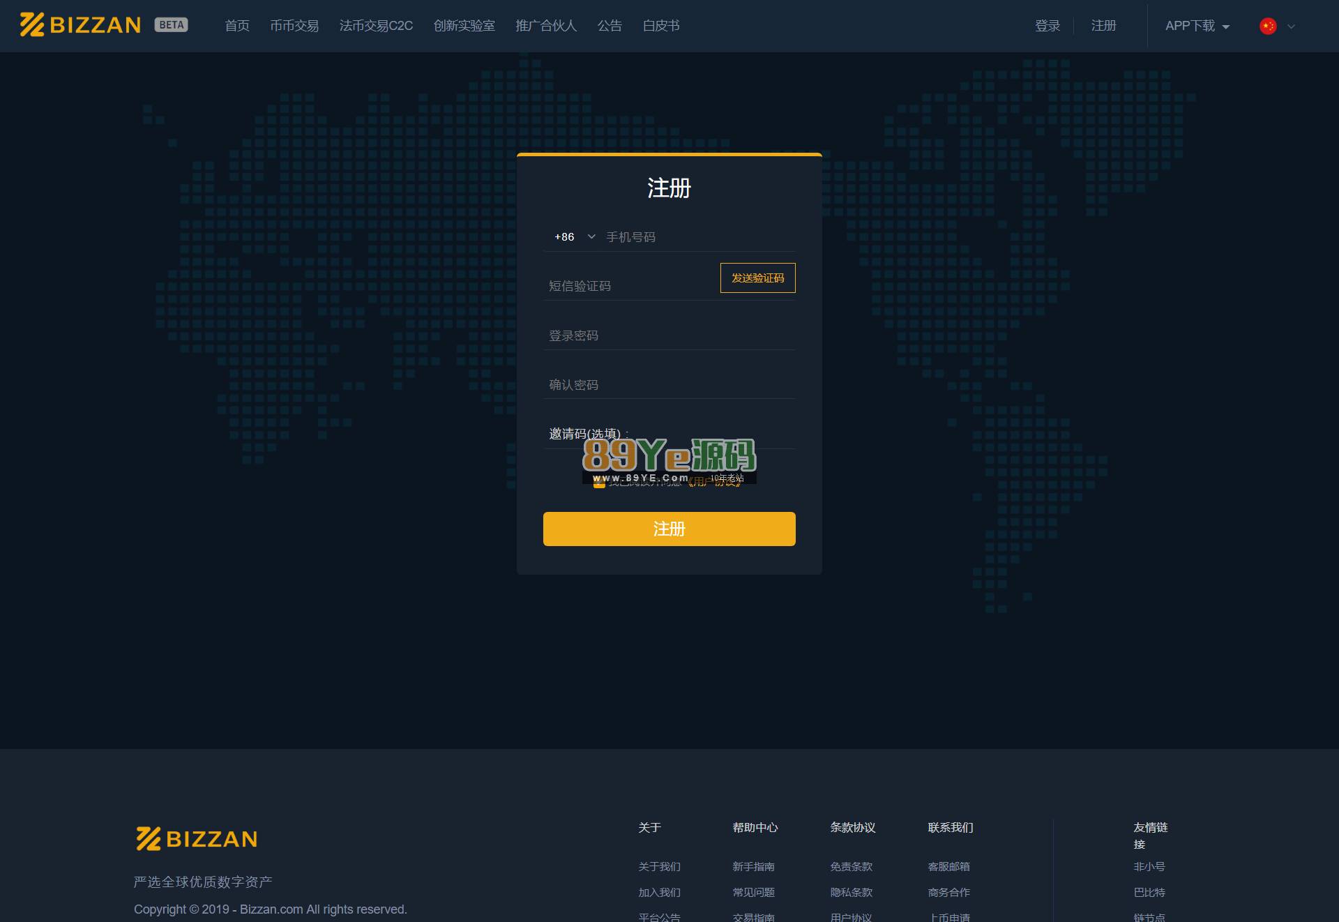Open 法币交易C2C page
The height and width of the screenshot is (922, 1339).
tap(376, 26)
